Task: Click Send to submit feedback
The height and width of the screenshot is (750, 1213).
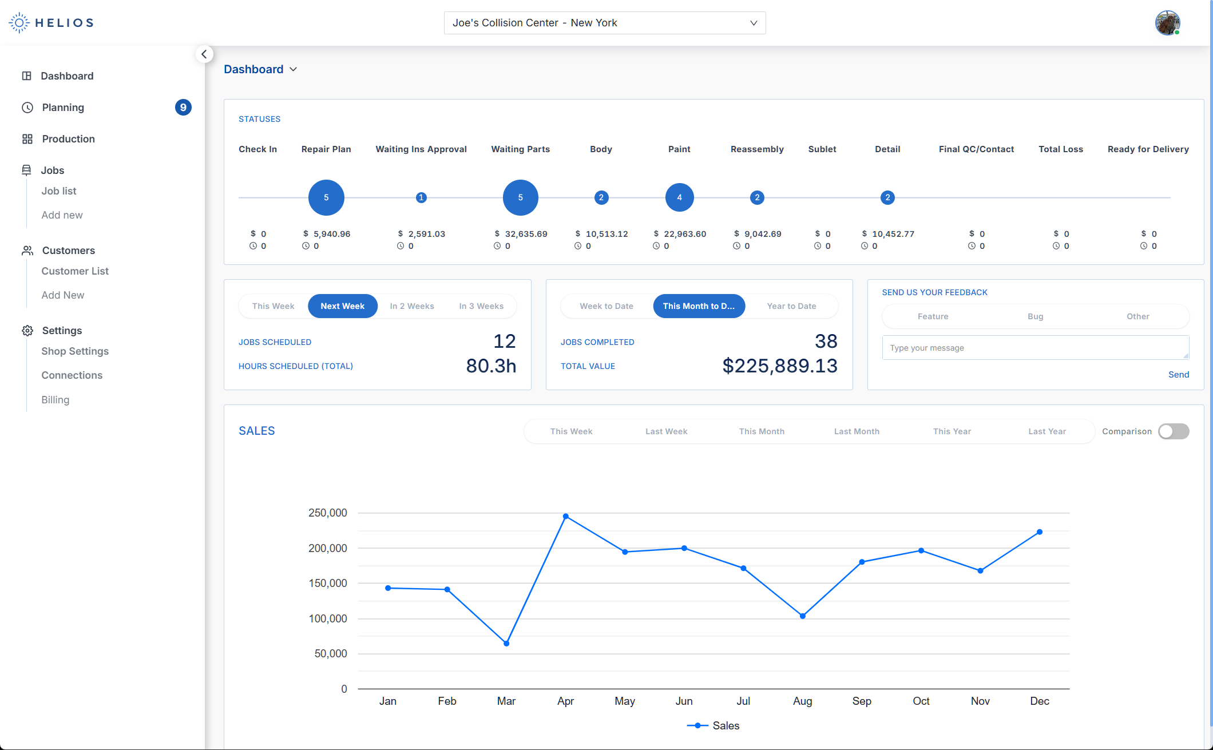Action: coord(1179,374)
